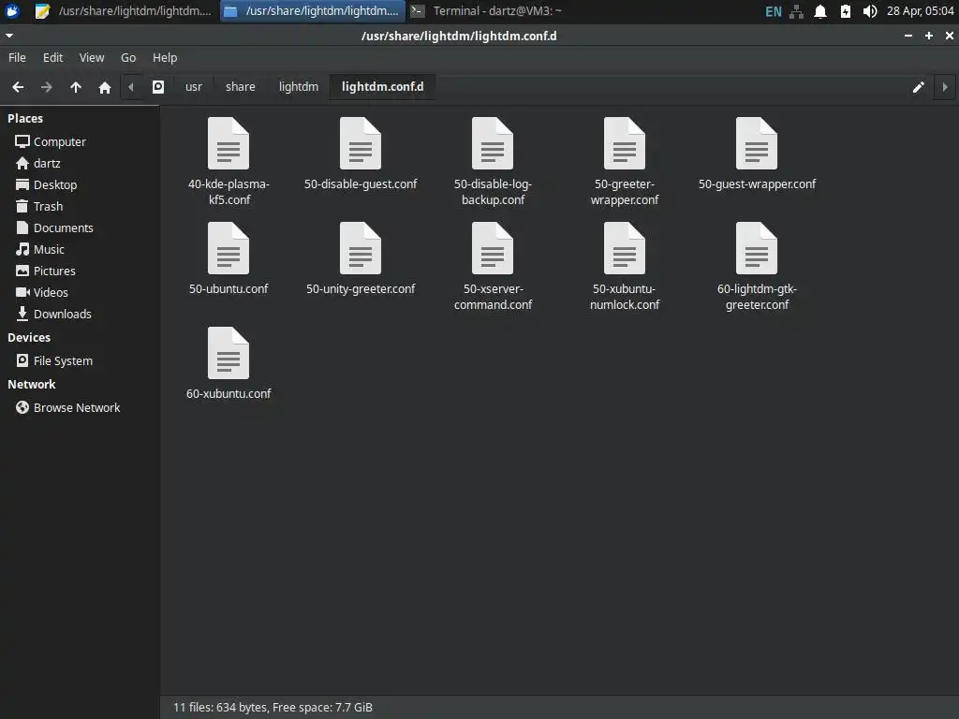
Task: Select 60-lightdm-gtk-greeter.conf file
Action: [x=757, y=267]
